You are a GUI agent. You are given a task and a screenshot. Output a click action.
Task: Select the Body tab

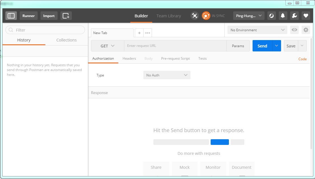pos(149,59)
